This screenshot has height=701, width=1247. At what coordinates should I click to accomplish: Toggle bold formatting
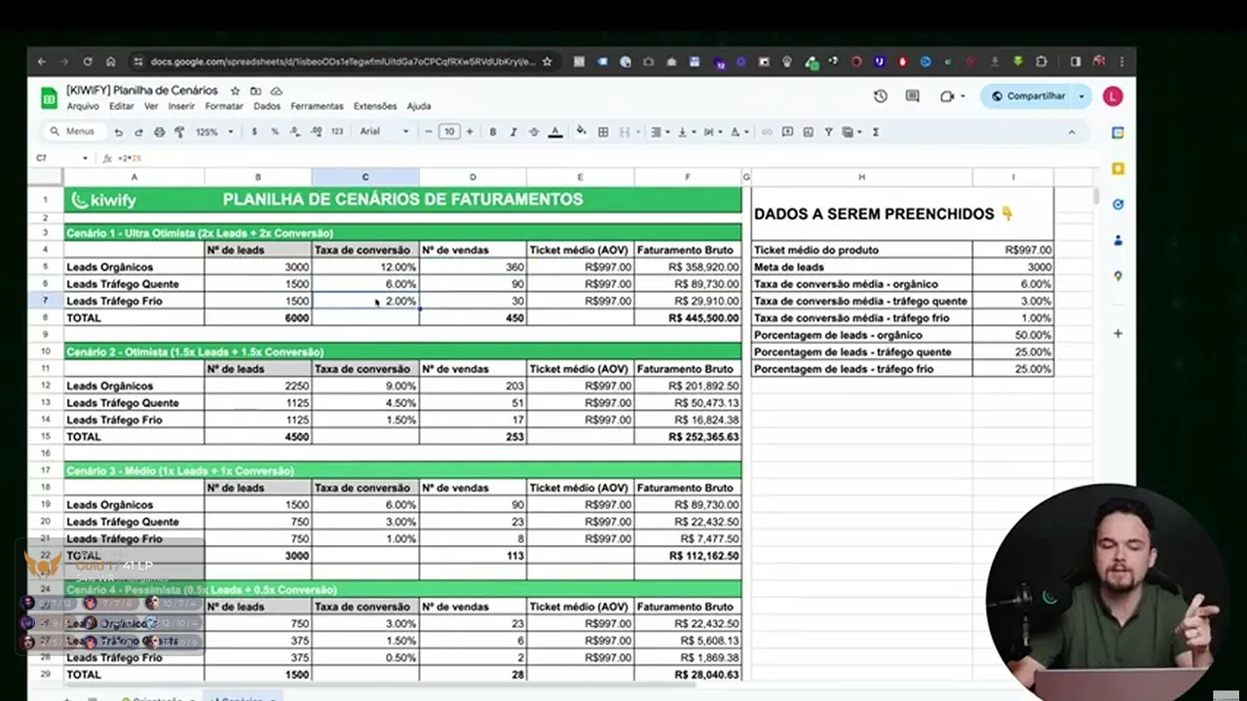click(493, 131)
